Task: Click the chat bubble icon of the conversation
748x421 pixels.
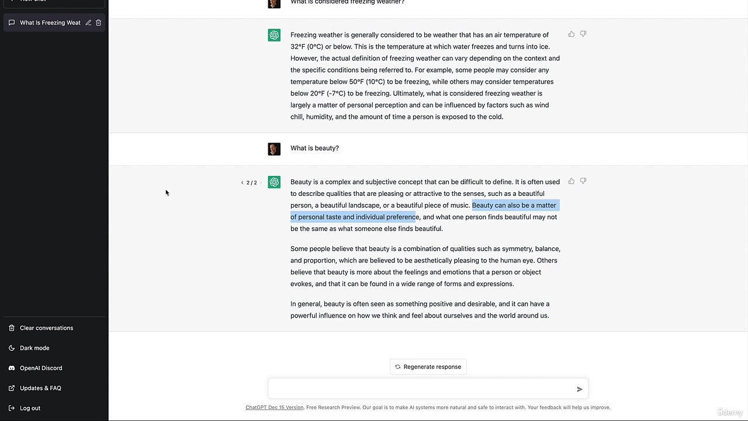Action: click(x=12, y=23)
